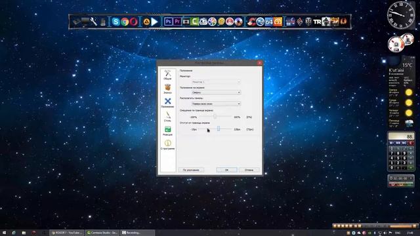Close the dock settings dialog
The image size is (420, 236).
point(259,63)
